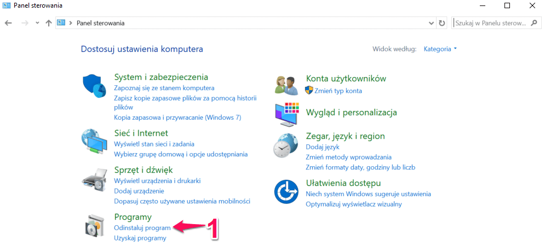Expand the address bar history dropdown
The width and height of the screenshot is (545, 246).
pyautogui.click(x=431, y=23)
